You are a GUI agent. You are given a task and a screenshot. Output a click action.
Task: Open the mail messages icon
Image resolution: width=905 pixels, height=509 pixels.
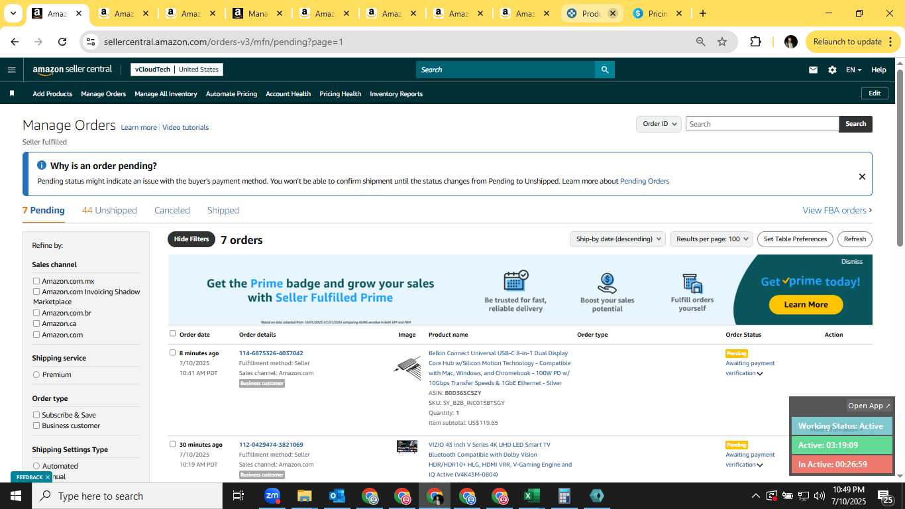coord(813,70)
